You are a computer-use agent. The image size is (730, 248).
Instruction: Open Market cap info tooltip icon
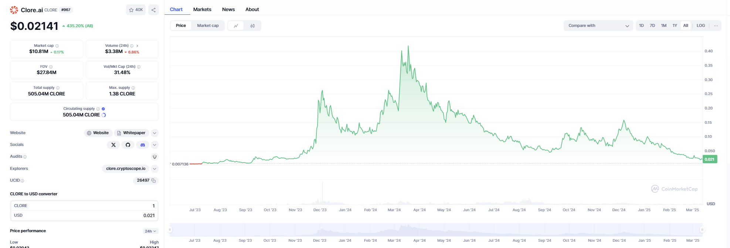click(57, 46)
